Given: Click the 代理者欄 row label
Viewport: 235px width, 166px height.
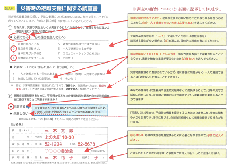Looking at the screenshot, I should point(21,158).
